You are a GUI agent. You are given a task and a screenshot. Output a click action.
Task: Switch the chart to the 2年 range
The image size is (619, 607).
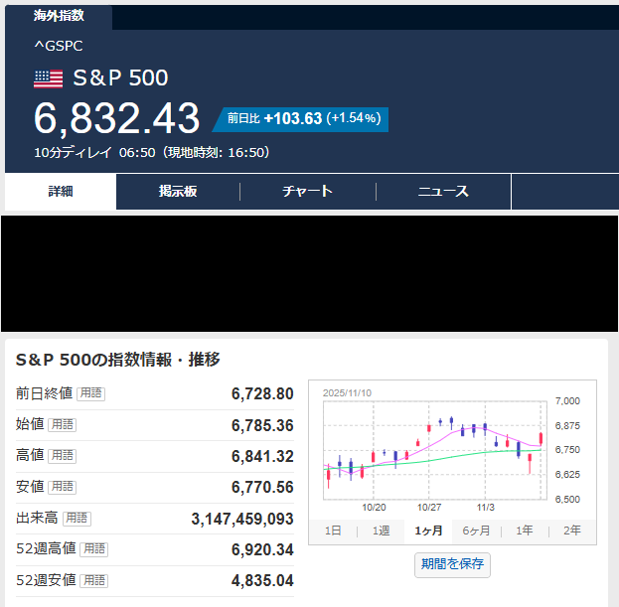point(572,531)
